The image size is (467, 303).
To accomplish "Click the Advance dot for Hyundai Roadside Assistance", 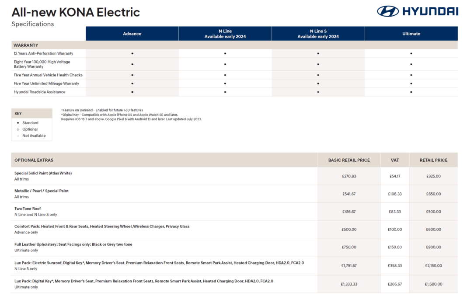I will 132,92.
